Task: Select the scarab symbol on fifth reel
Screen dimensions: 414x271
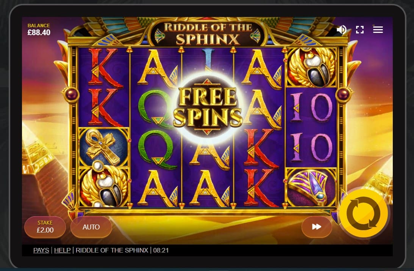Action: [x=311, y=67]
